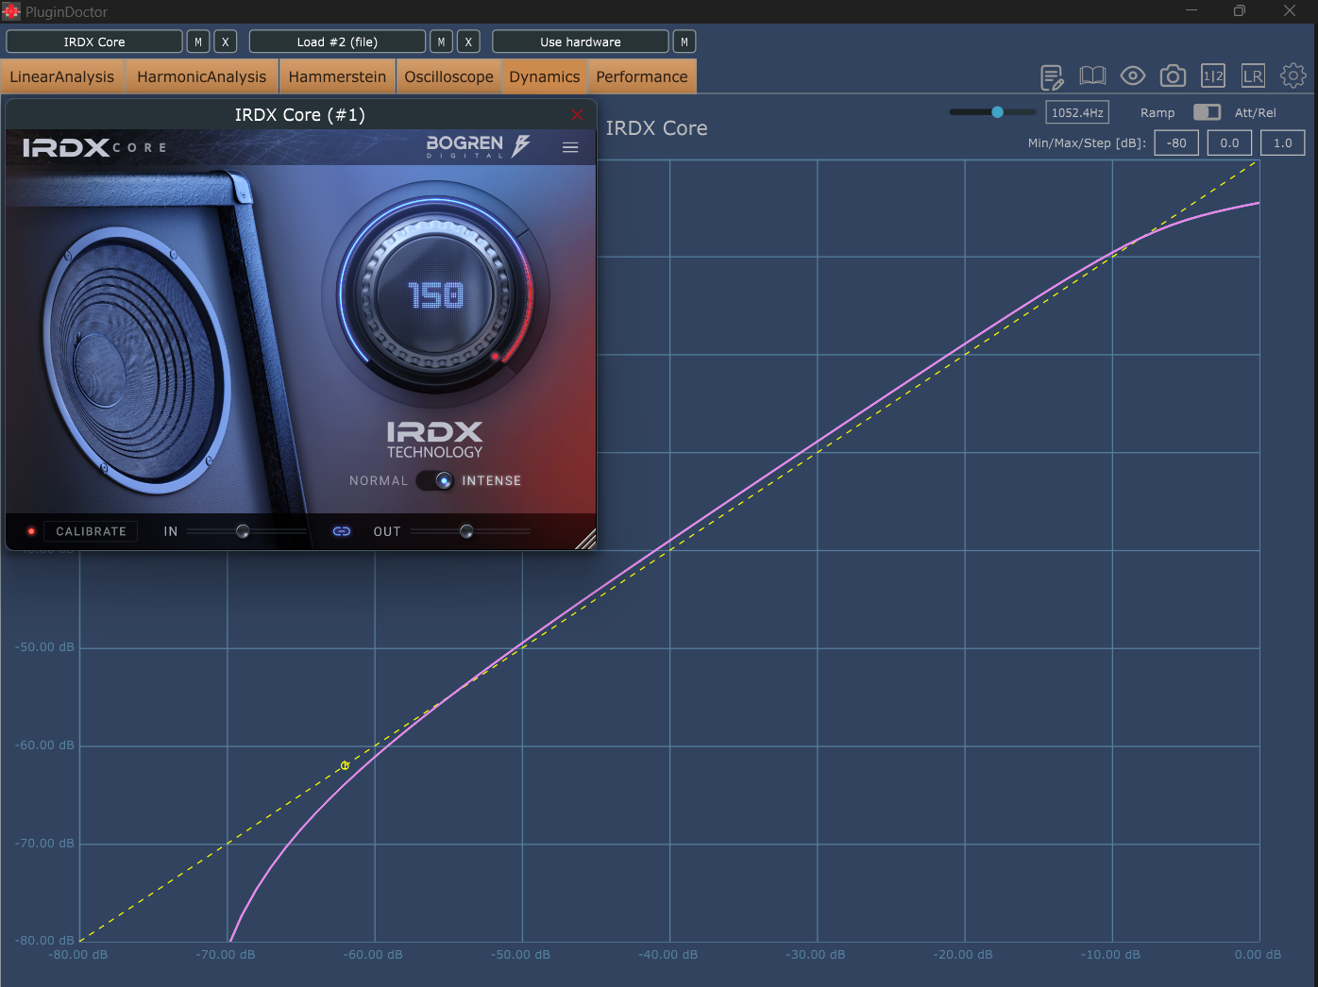
Task: Click the OUT level slider knob
Action: point(466,531)
